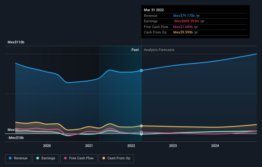This screenshot has height=167, width=262.
Task: Click the 2020 x-axis label
Action: tap(47, 146)
